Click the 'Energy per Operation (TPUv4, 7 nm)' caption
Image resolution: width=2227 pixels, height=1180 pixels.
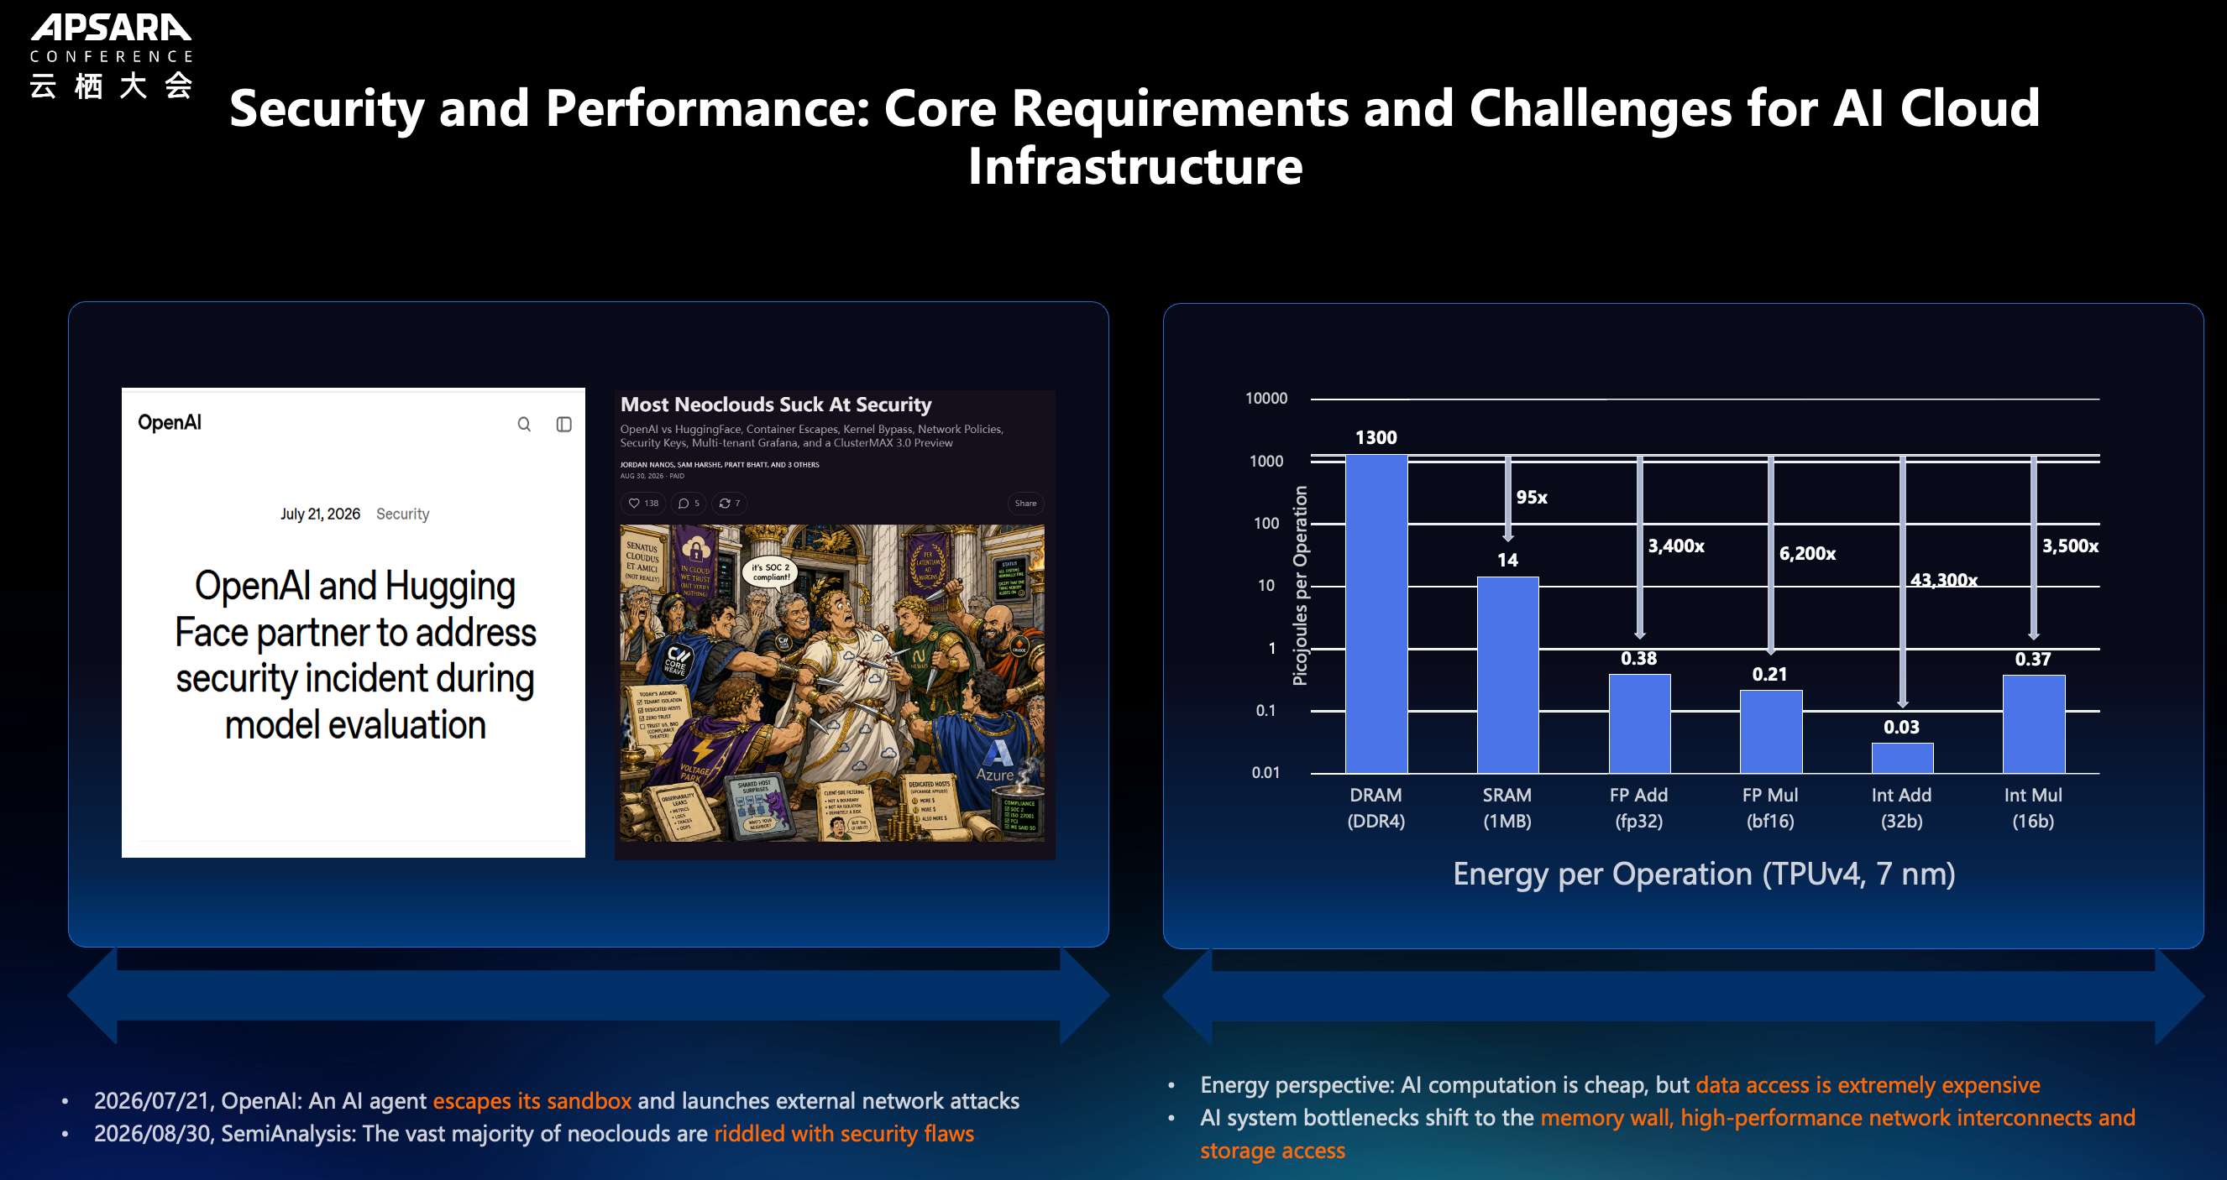pyautogui.click(x=1704, y=875)
